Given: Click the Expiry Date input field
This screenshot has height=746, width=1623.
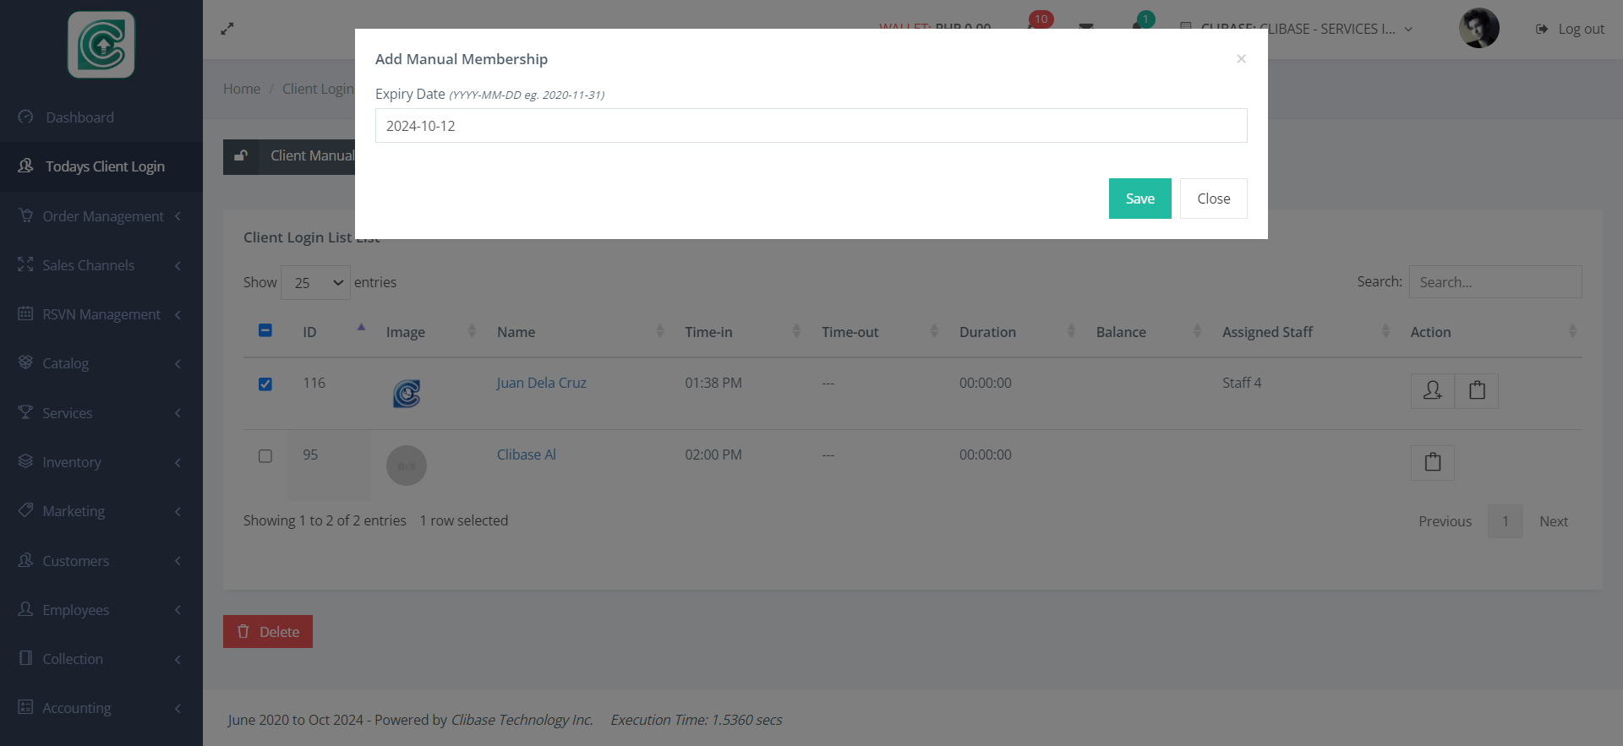Looking at the screenshot, I should pos(811,126).
